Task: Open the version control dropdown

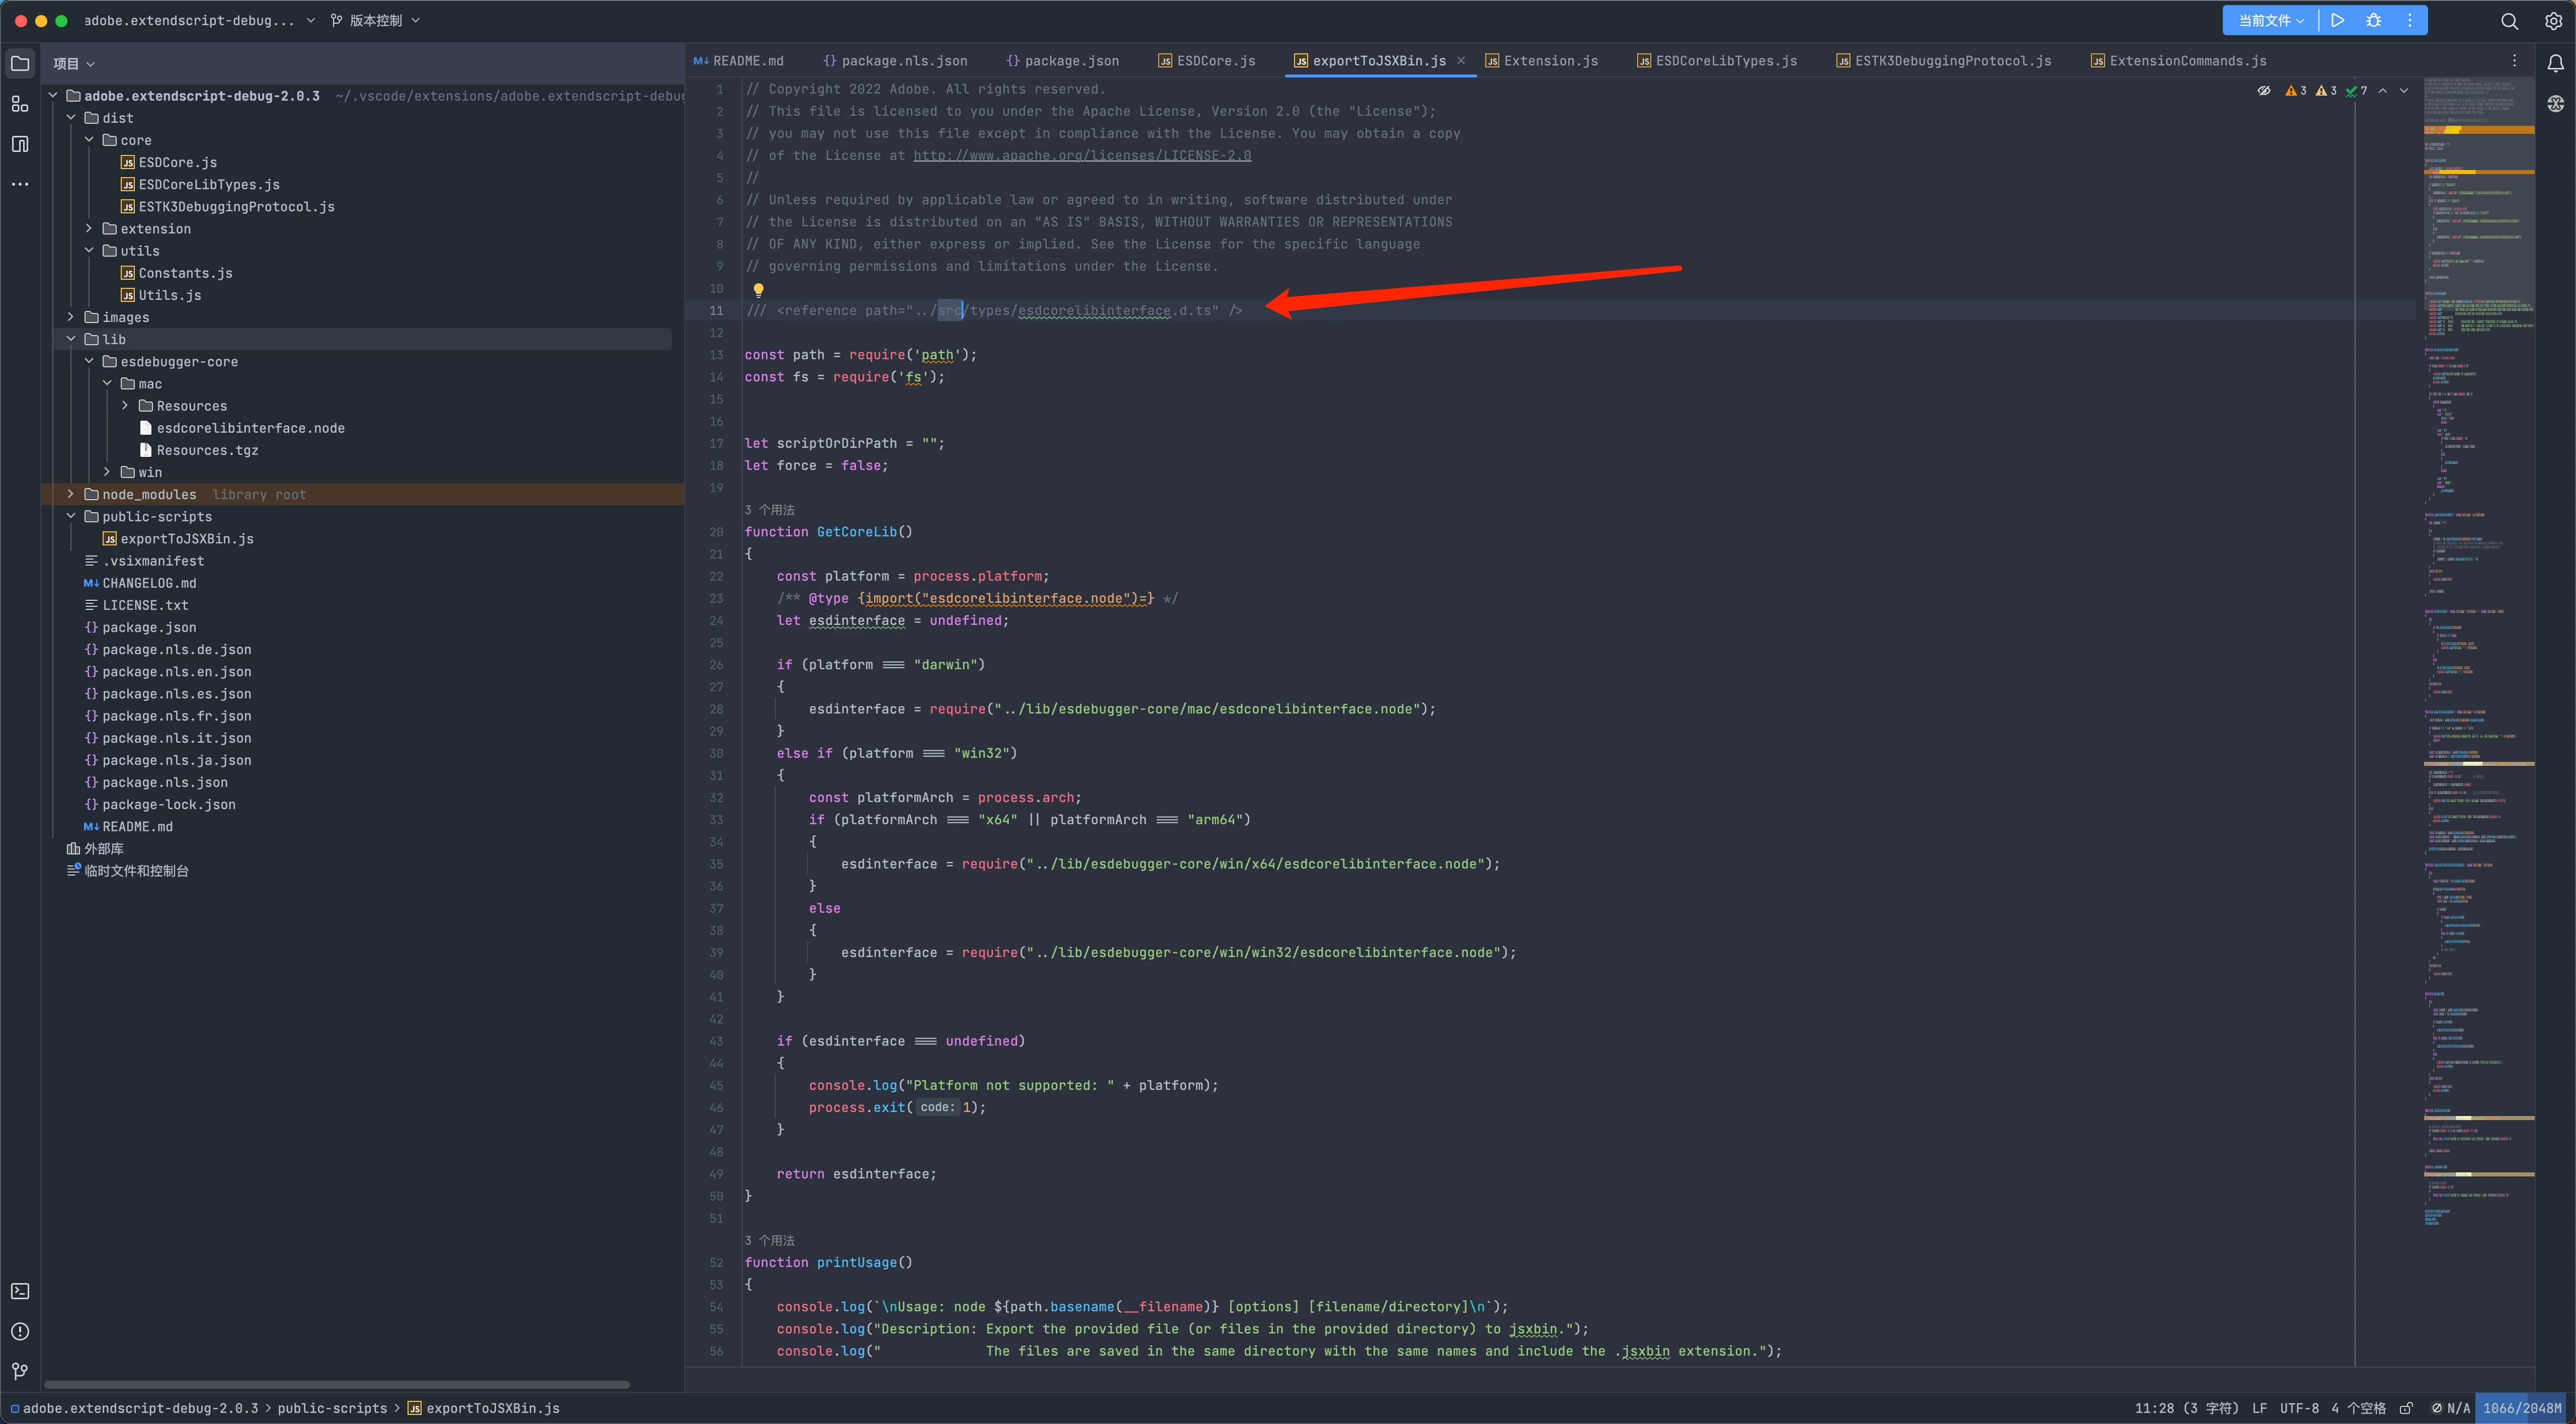Action: point(375,20)
